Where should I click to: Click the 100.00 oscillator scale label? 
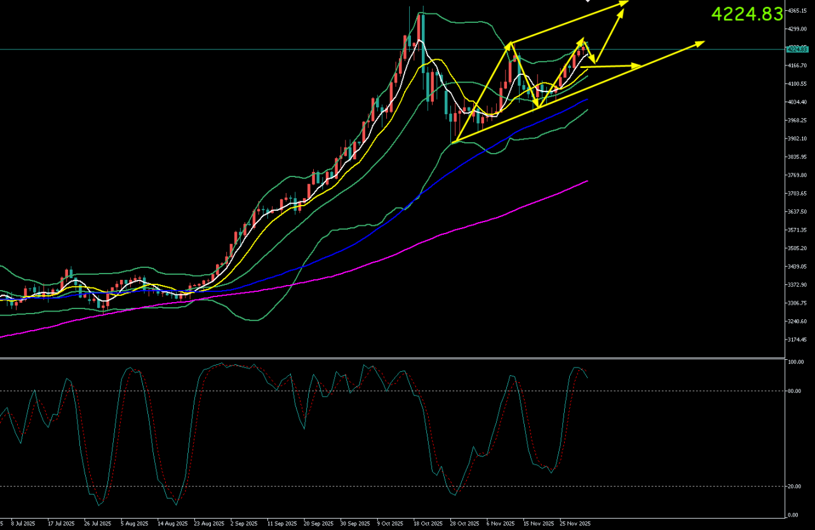pos(797,362)
